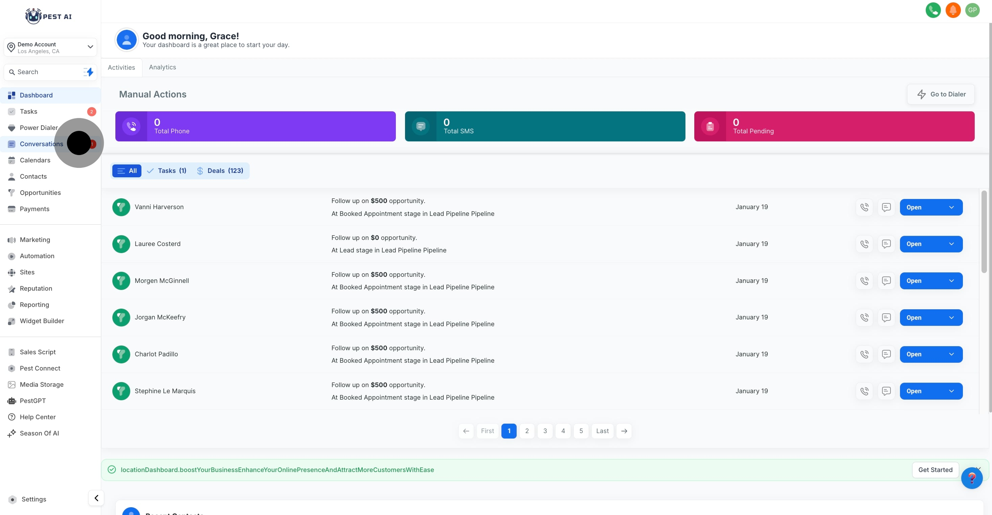Viewport: 992px width, 515px height.
Task: Click the green phone call icon in header
Action: 933,10
